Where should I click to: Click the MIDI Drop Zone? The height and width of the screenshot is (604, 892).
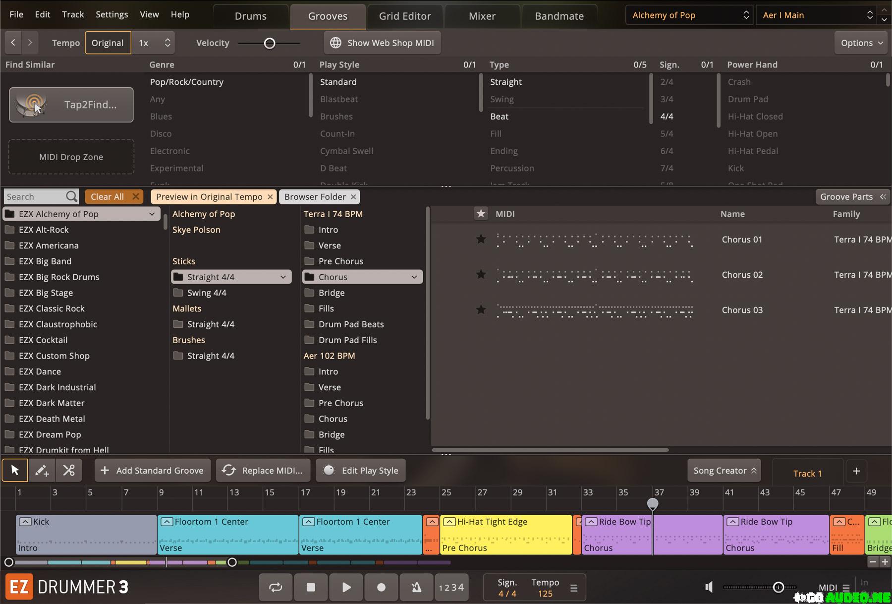(71, 157)
